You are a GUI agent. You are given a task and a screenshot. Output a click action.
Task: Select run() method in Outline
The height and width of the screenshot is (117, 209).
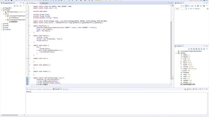tap(185, 79)
